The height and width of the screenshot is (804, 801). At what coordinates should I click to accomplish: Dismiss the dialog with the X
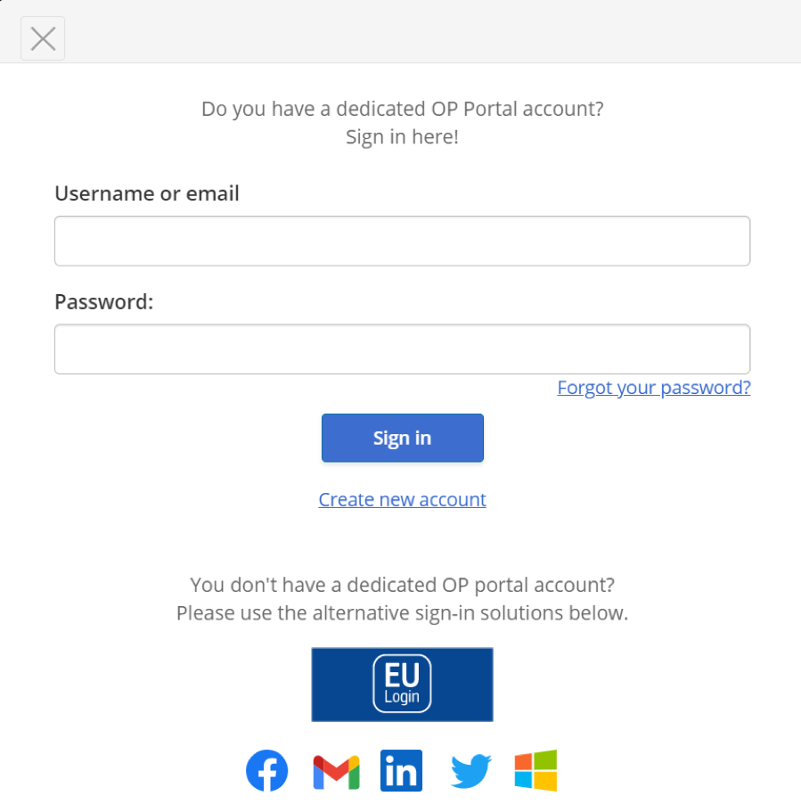pos(42,37)
